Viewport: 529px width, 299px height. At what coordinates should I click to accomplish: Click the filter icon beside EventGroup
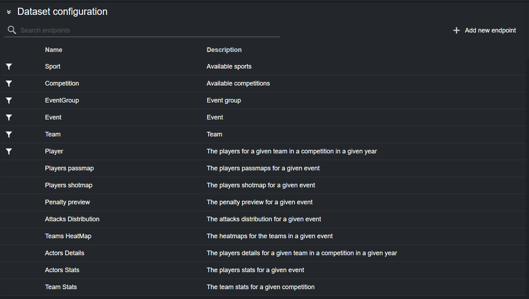click(x=9, y=101)
